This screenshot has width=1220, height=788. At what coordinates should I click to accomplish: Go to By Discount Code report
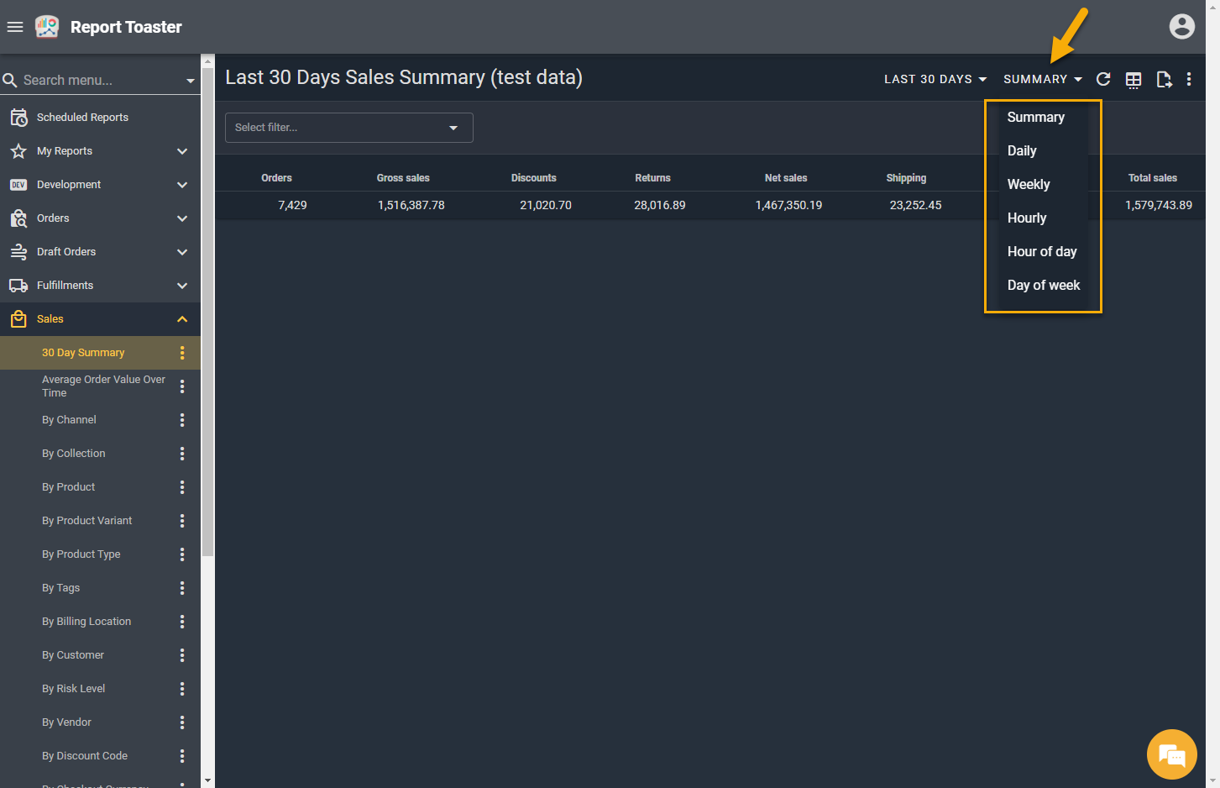[85, 756]
